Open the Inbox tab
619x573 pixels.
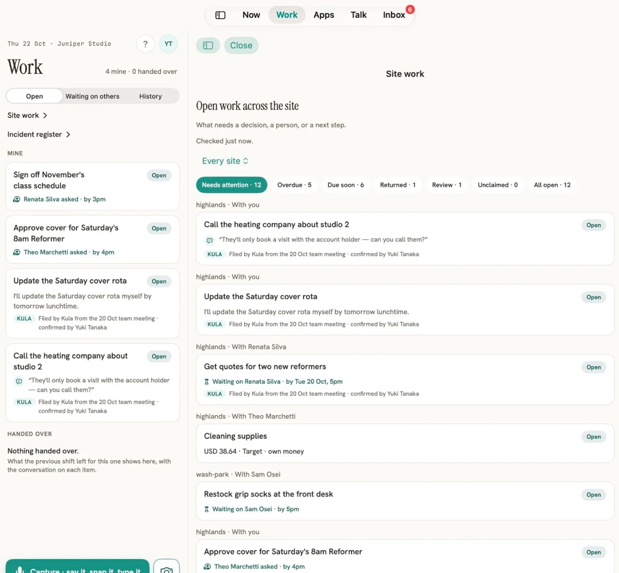tap(394, 15)
